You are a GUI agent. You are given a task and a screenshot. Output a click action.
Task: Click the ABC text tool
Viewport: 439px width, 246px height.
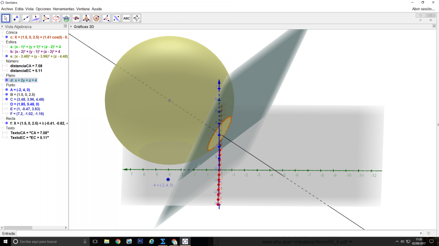(x=126, y=18)
